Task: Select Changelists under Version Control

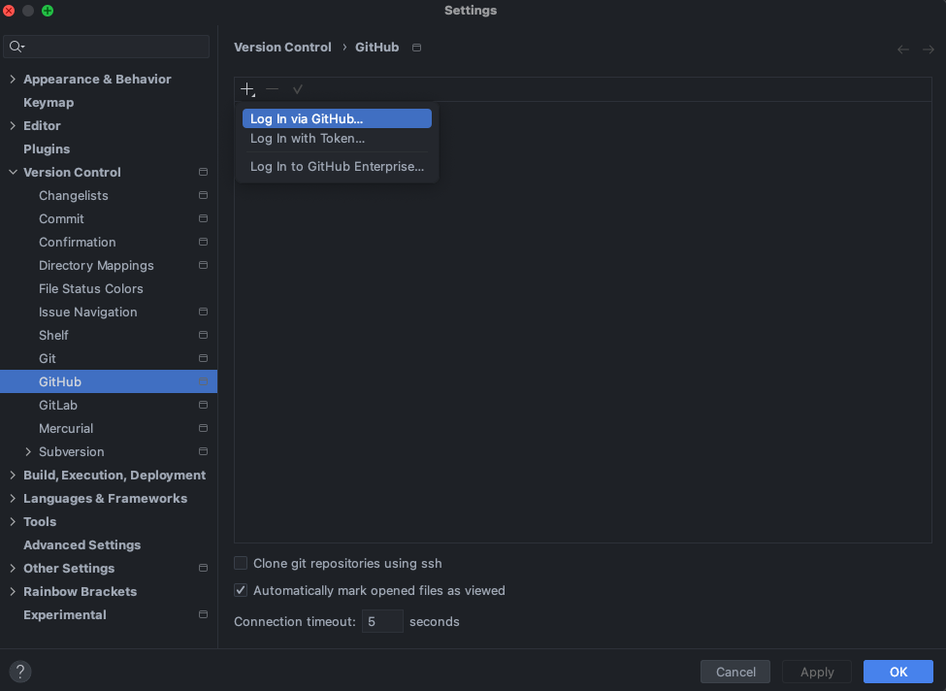Action: [x=74, y=195]
